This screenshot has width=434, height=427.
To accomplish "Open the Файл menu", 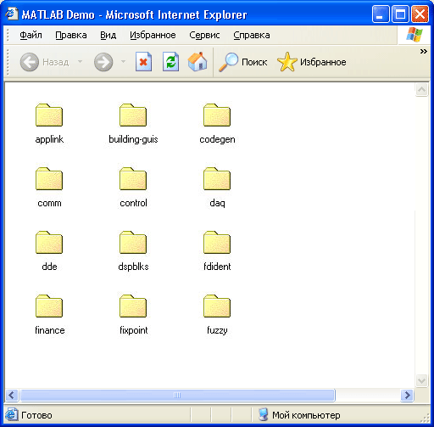I will tap(31, 35).
